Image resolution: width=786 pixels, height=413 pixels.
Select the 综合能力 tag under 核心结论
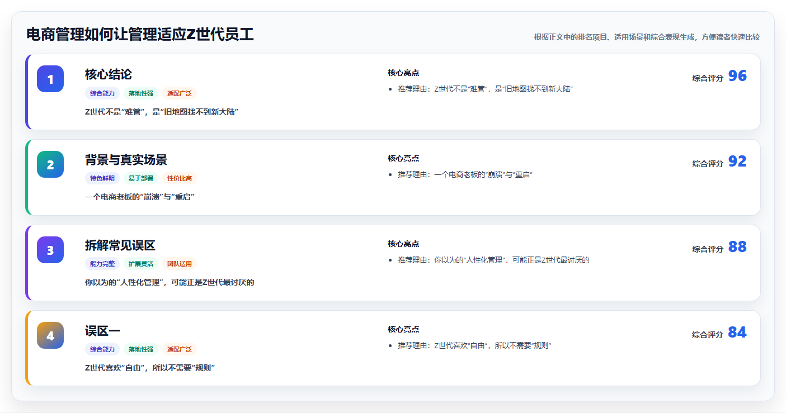pos(102,93)
